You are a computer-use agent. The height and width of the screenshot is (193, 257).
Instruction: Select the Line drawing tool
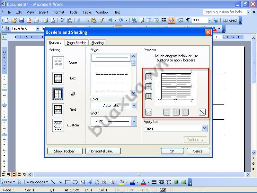pyautogui.click(x=53, y=182)
